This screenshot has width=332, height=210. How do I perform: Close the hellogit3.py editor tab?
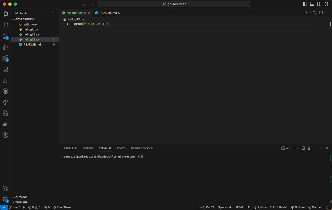89,13
